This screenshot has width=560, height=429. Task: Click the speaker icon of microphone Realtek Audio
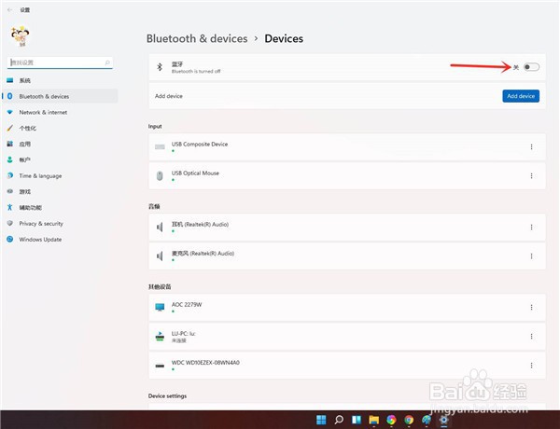(x=160, y=256)
